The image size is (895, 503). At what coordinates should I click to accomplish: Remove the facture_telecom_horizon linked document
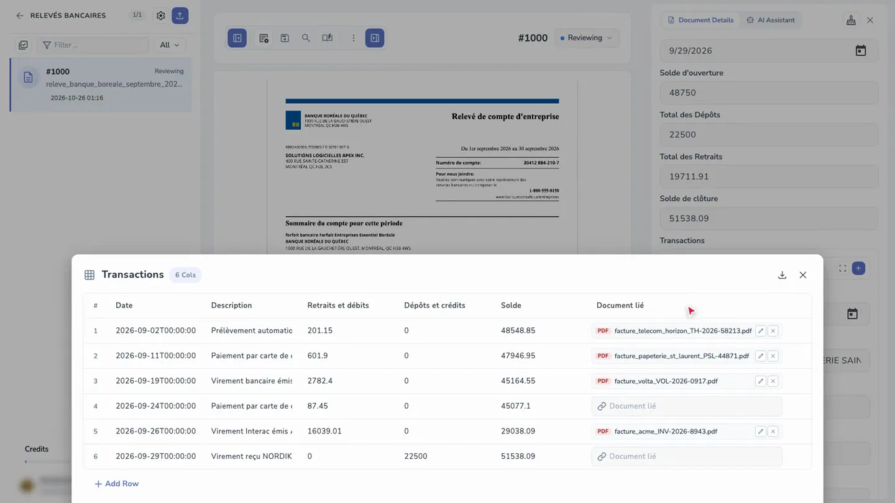click(x=773, y=331)
